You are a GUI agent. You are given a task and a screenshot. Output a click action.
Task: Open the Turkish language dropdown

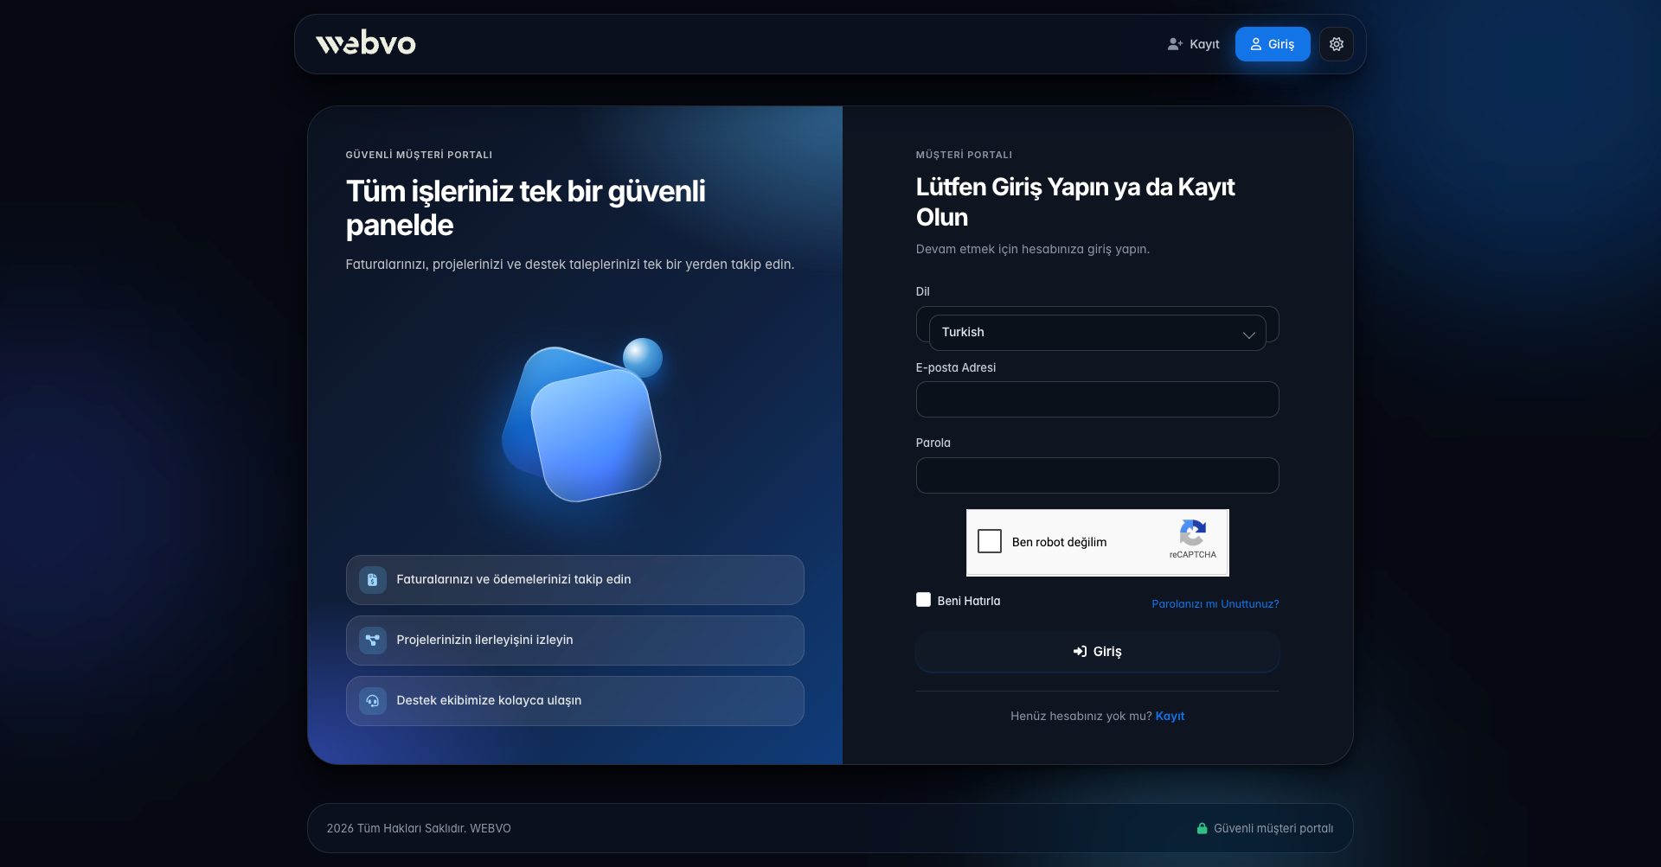pos(1097,333)
